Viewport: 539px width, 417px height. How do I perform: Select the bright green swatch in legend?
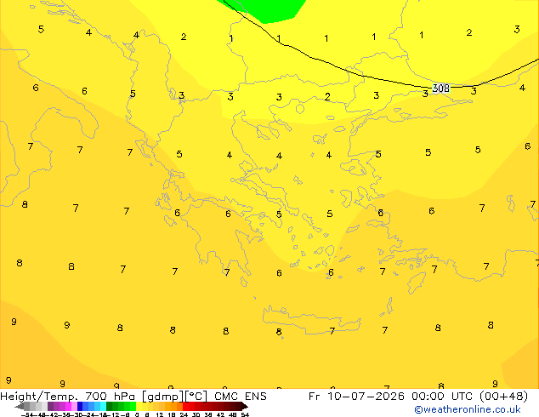[x=133, y=407]
